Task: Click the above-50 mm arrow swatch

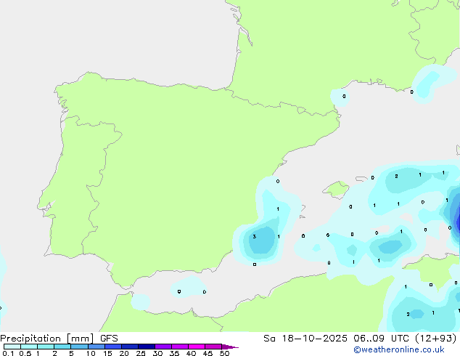Action: coord(230,347)
